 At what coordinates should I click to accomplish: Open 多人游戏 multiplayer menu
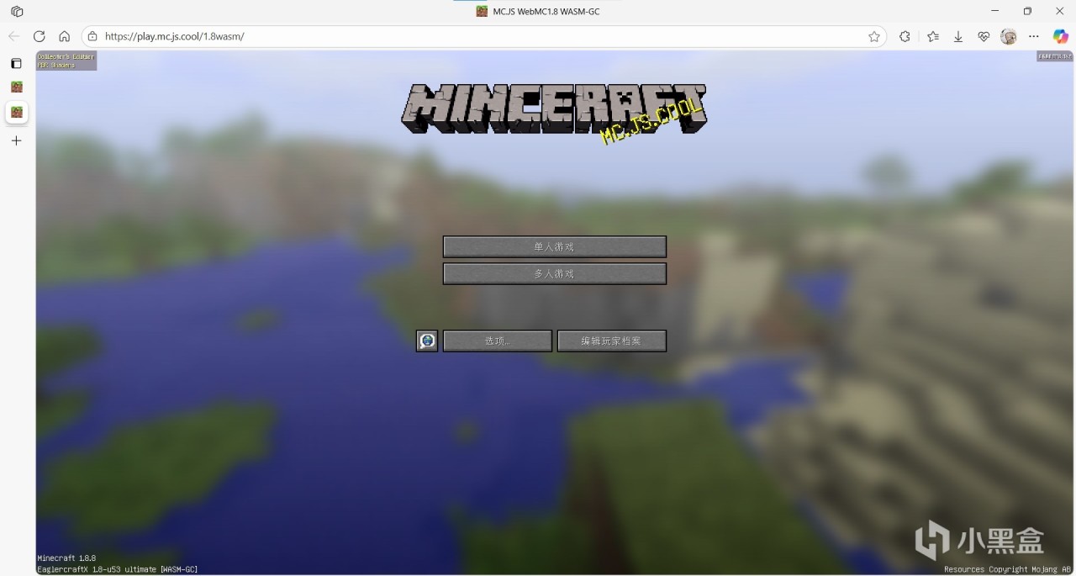click(x=555, y=273)
